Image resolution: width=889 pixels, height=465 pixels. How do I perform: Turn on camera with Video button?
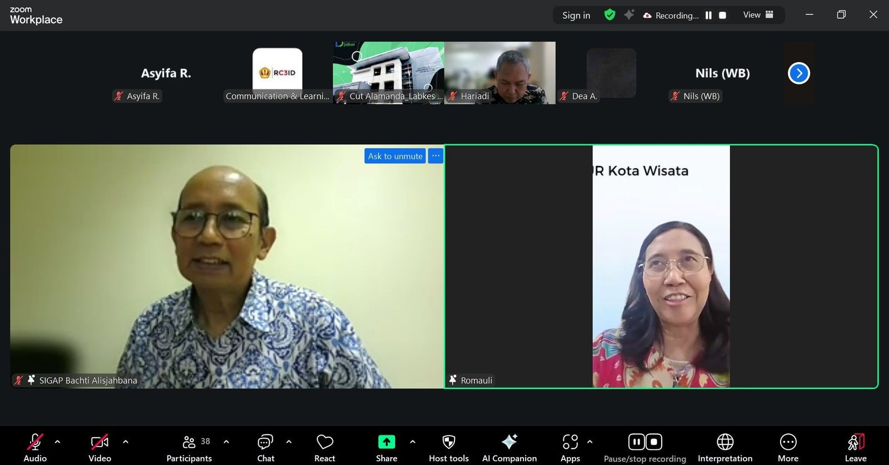(100, 448)
